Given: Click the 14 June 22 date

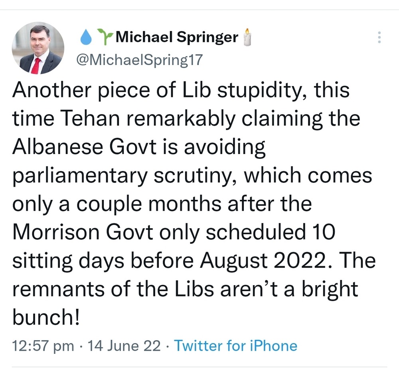Looking at the screenshot, I should [124, 346].
